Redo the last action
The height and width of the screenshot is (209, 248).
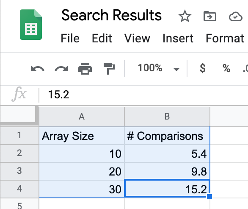61,69
